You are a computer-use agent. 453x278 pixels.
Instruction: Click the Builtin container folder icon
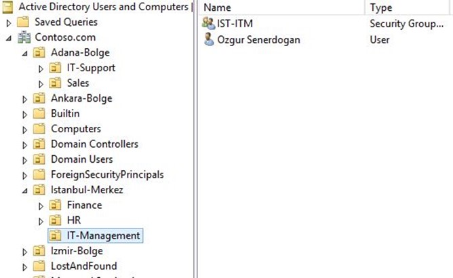click(39, 113)
